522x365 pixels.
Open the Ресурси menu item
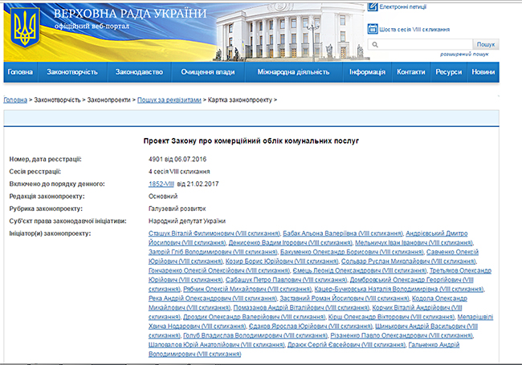(448, 72)
